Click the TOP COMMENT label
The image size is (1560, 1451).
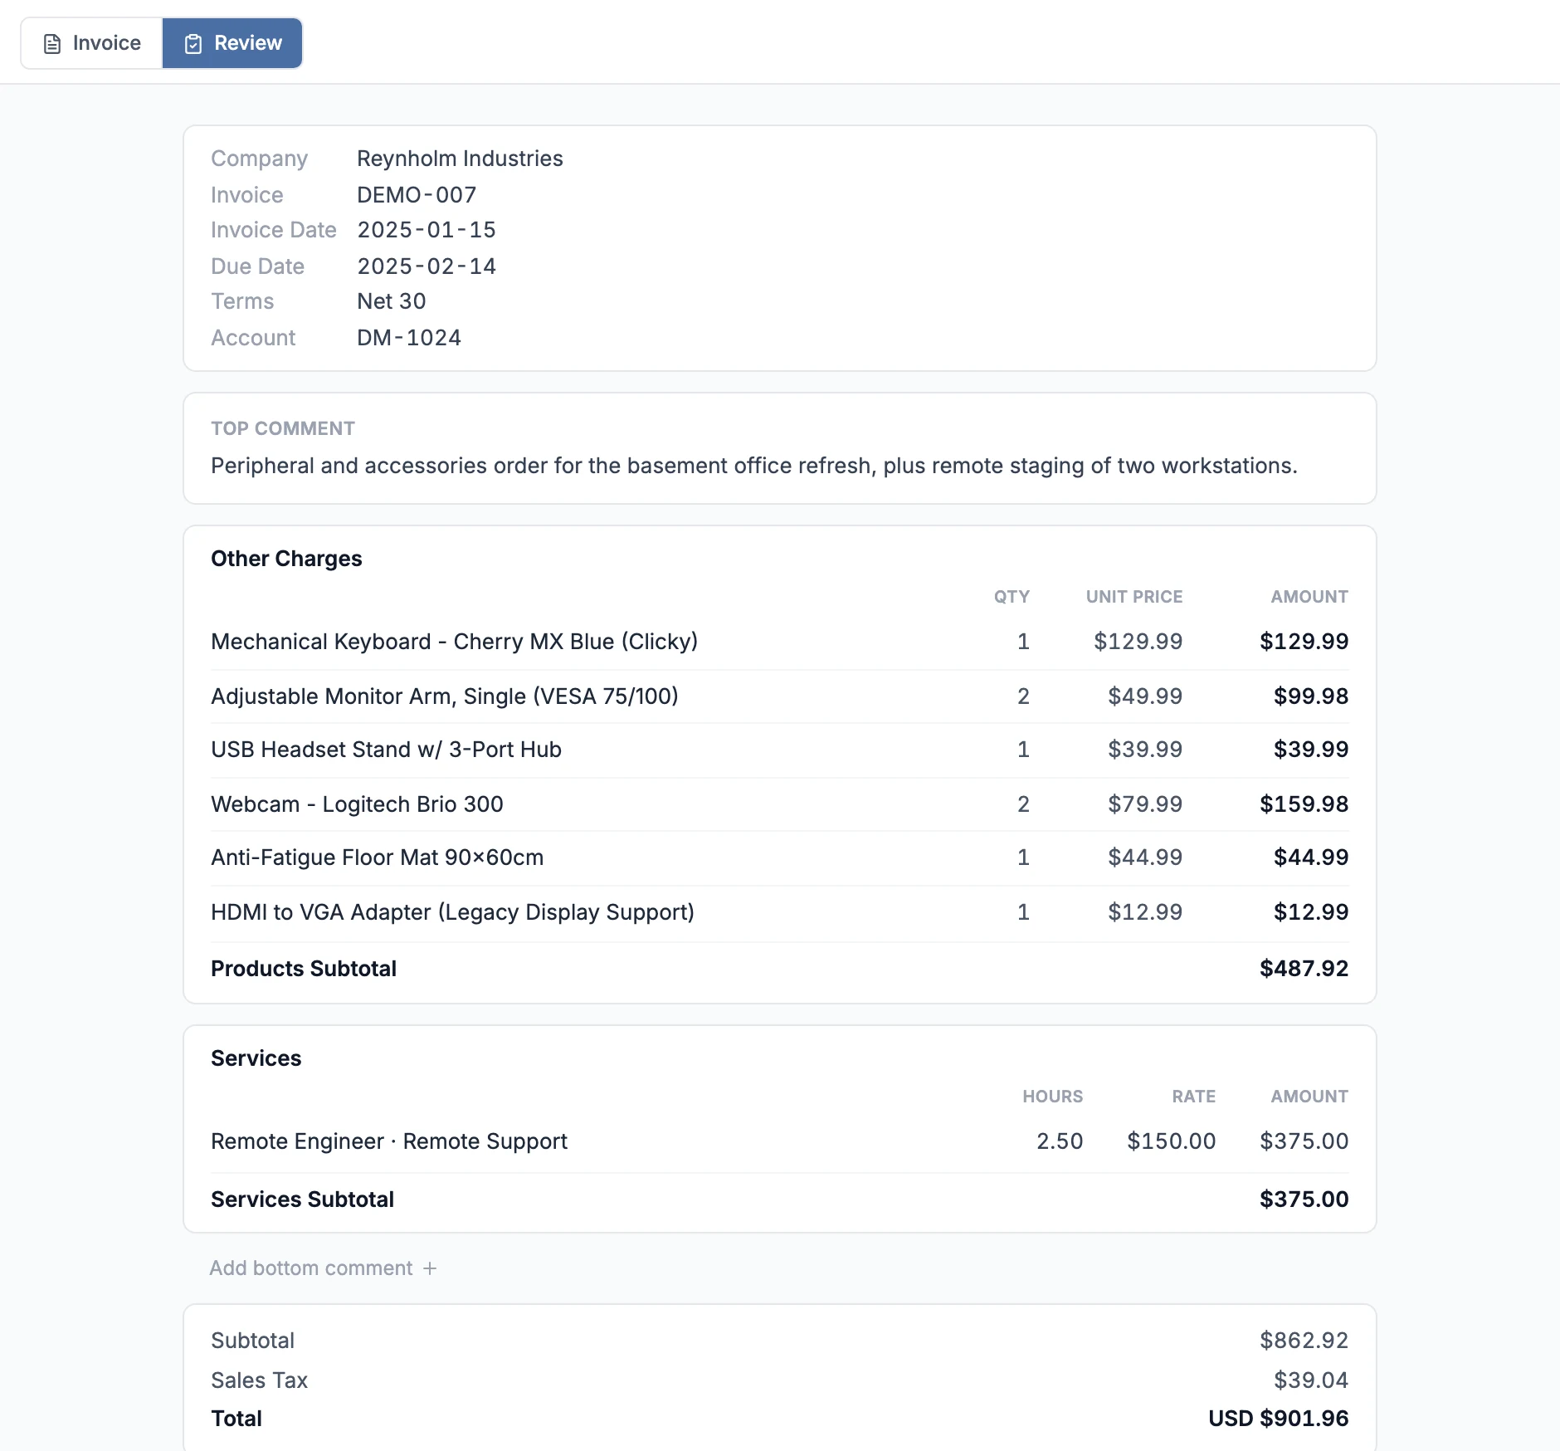[282, 428]
